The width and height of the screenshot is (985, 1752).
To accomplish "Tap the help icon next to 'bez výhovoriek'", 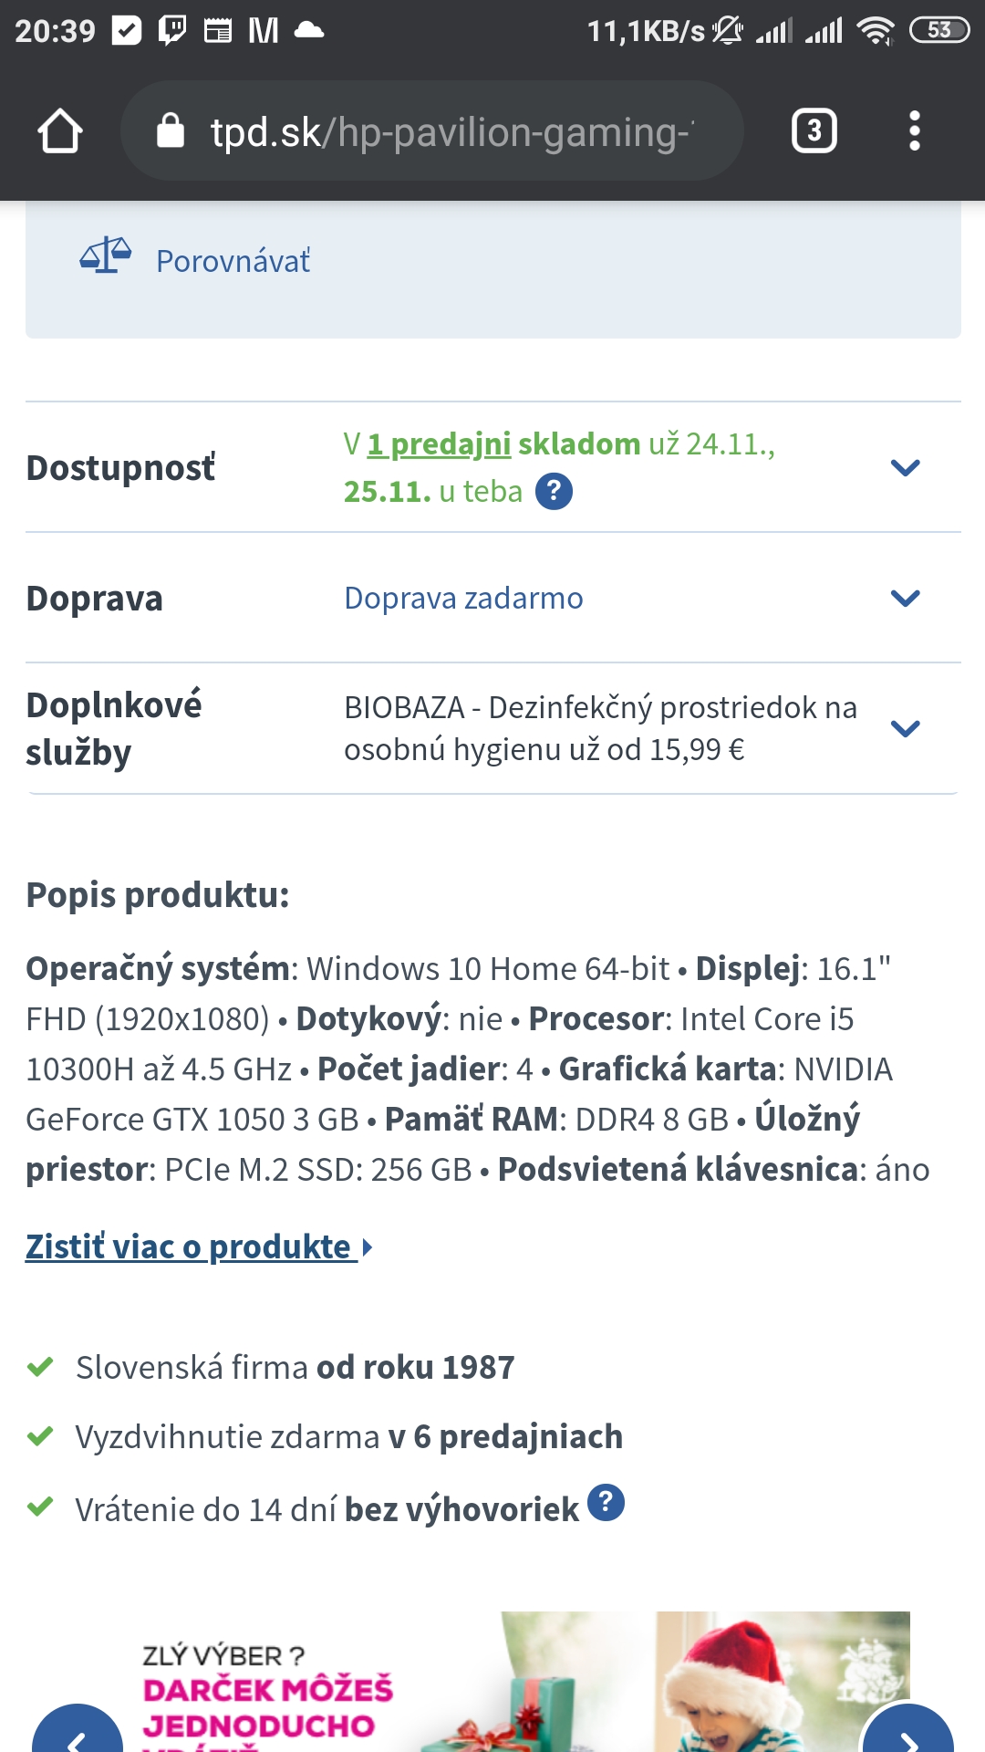I will tap(606, 1503).
